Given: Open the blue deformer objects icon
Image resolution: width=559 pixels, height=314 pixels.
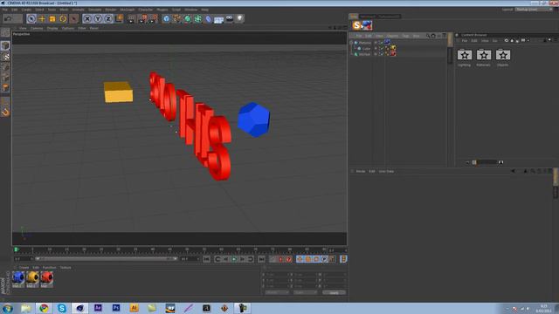Looking at the screenshot, I should (x=209, y=18).
